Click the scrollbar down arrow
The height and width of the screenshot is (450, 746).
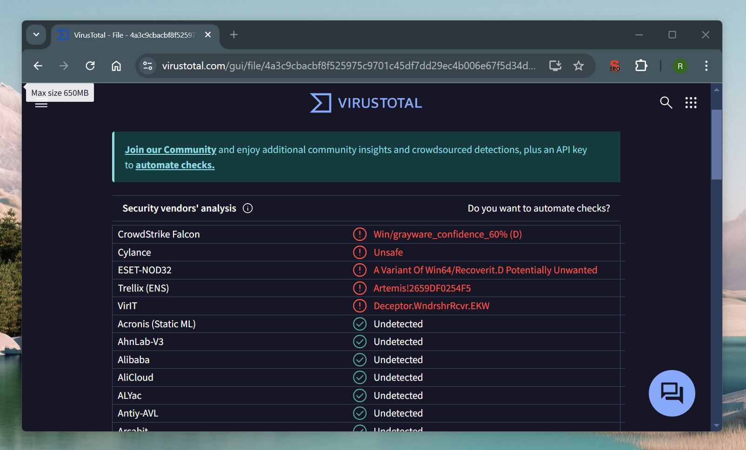point(717,425)
